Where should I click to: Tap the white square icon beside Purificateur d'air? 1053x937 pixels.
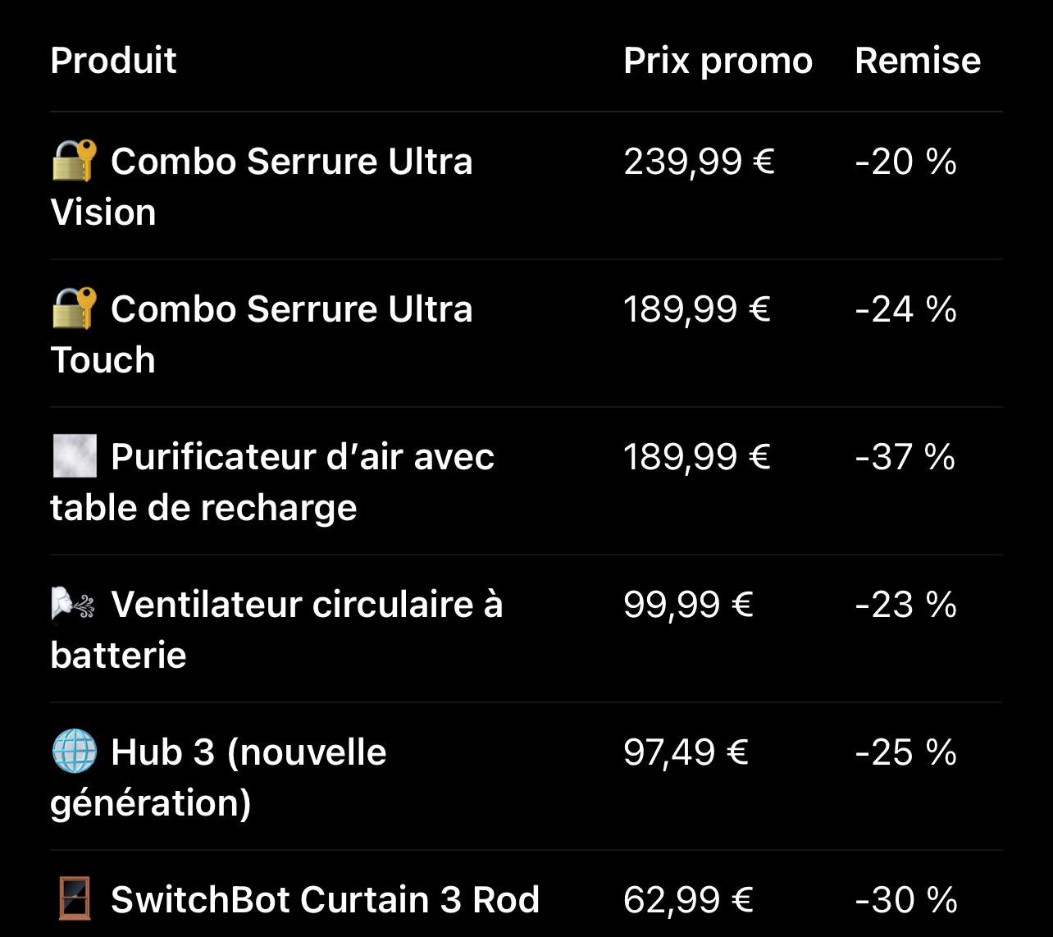(75, 456)
